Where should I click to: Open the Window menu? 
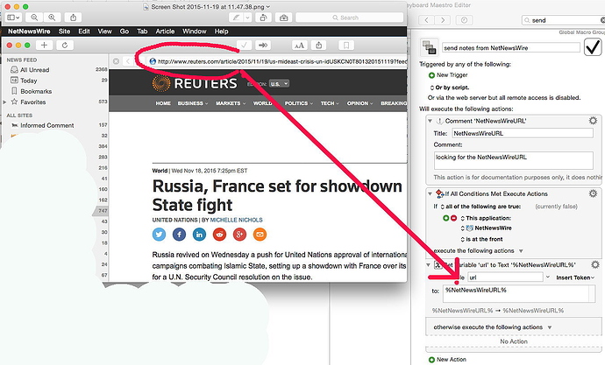tap(195, 32)
